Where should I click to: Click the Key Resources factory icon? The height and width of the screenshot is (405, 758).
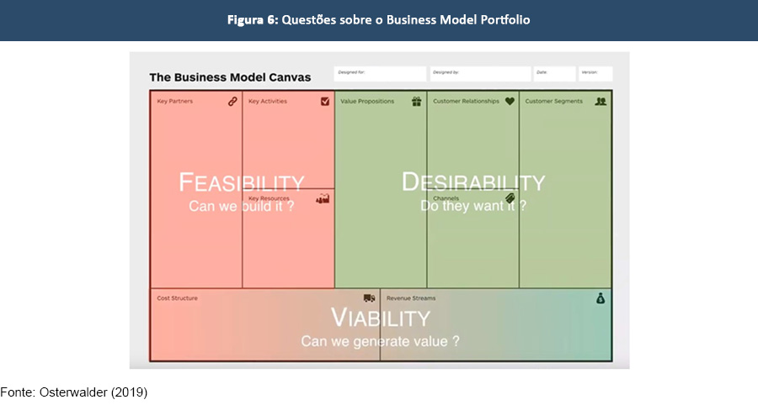click(322, 199)
